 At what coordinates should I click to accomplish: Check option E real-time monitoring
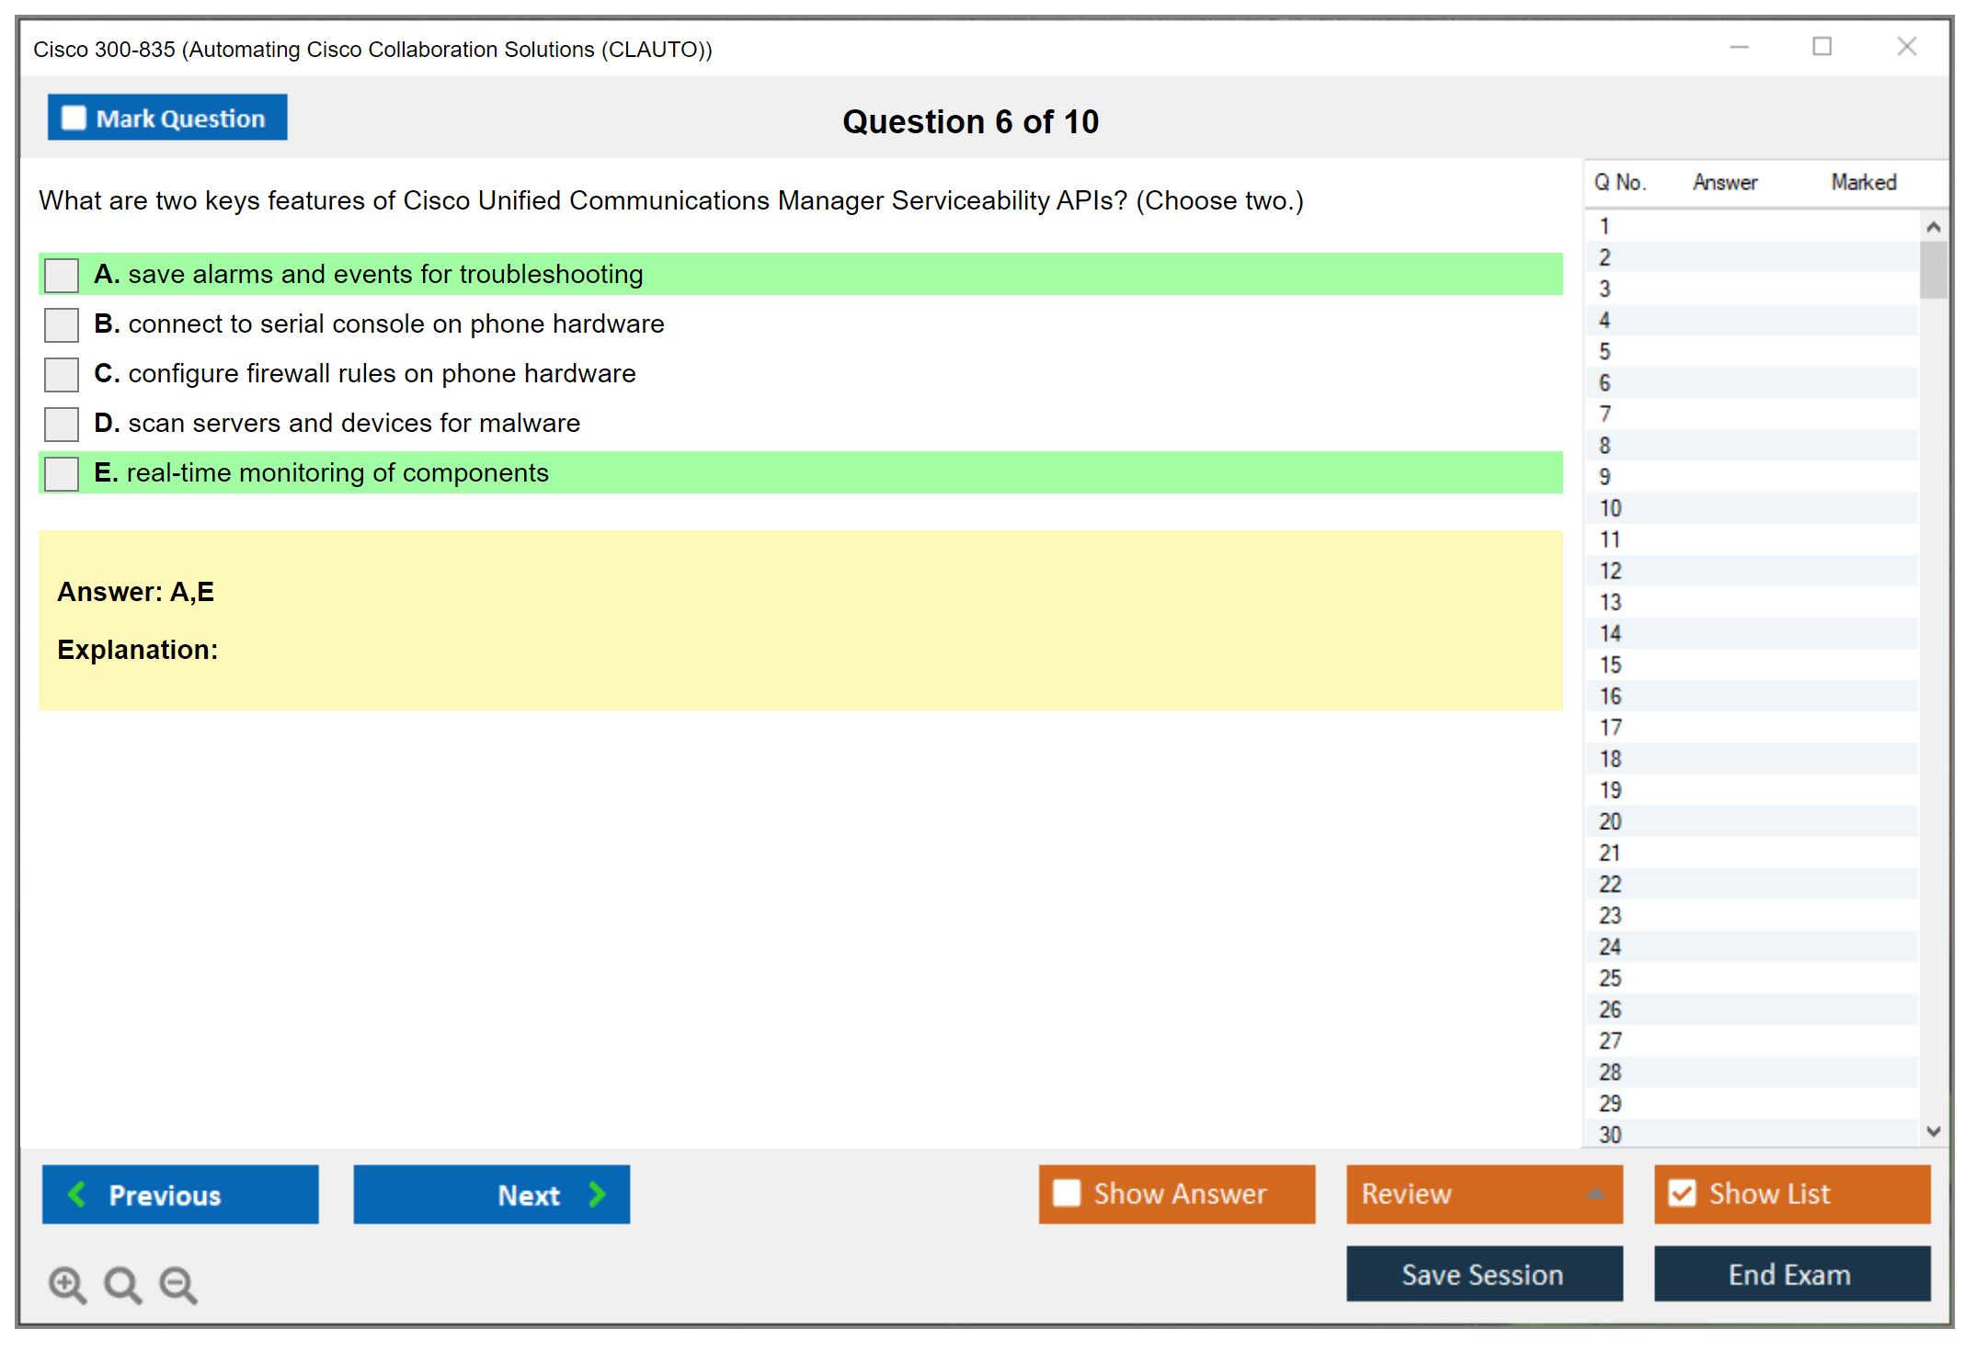point(62,473)
